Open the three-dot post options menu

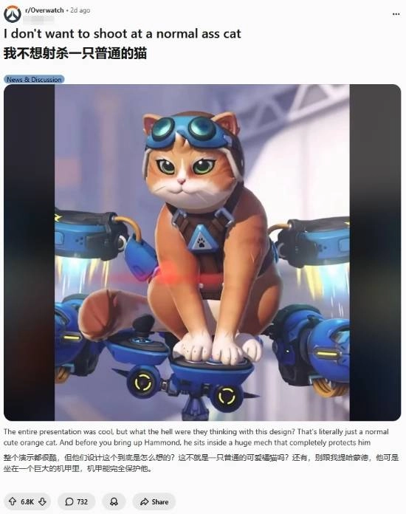coord(396,14)
